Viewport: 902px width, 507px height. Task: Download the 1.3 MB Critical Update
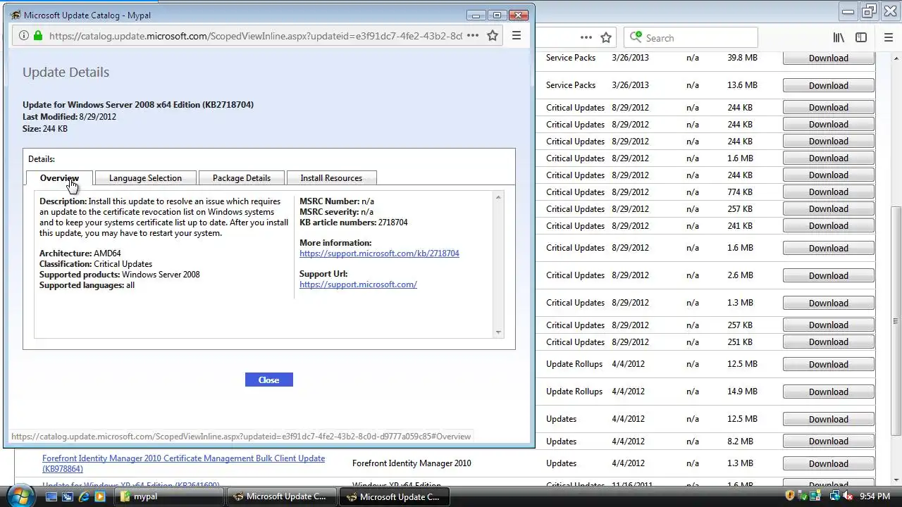828,303
